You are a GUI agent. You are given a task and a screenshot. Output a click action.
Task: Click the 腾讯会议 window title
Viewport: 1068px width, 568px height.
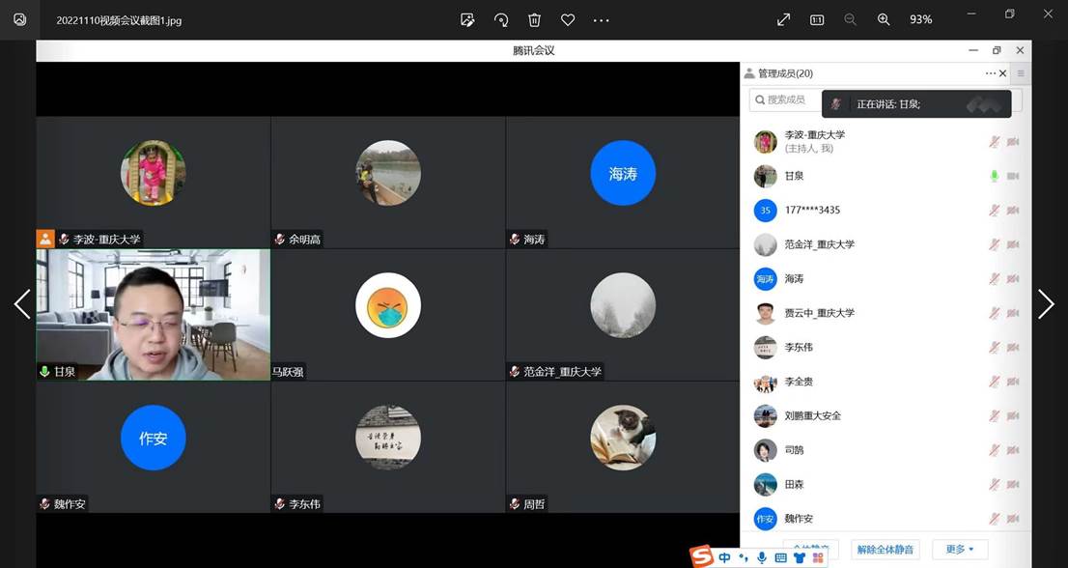pos(534,50)
